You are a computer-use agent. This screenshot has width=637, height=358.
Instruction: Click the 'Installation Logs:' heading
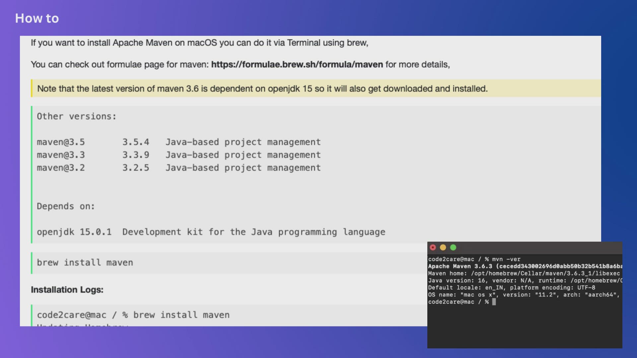tap(67, 290)
